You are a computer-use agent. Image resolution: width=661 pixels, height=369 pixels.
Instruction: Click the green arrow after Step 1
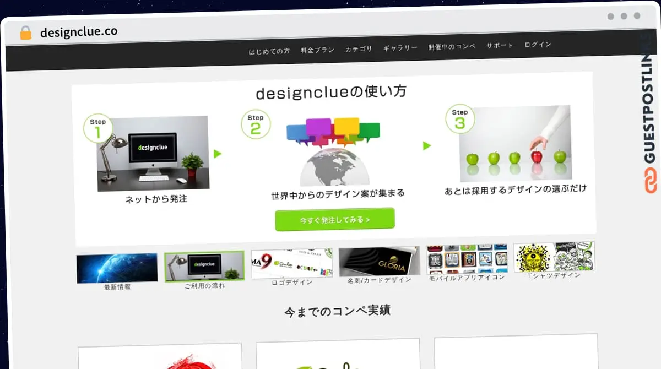[x=218, y=154]
